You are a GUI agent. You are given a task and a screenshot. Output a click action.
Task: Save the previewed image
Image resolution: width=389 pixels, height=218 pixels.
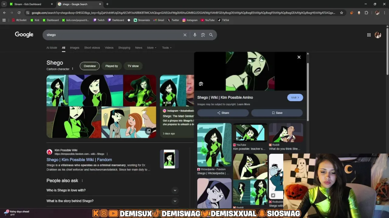tap(277, 113)
